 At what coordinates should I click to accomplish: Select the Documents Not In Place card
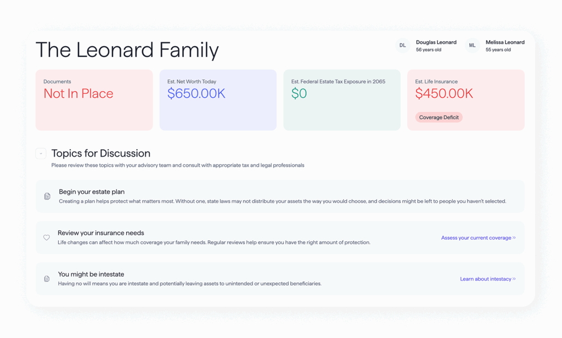click(x=94, y=100)
